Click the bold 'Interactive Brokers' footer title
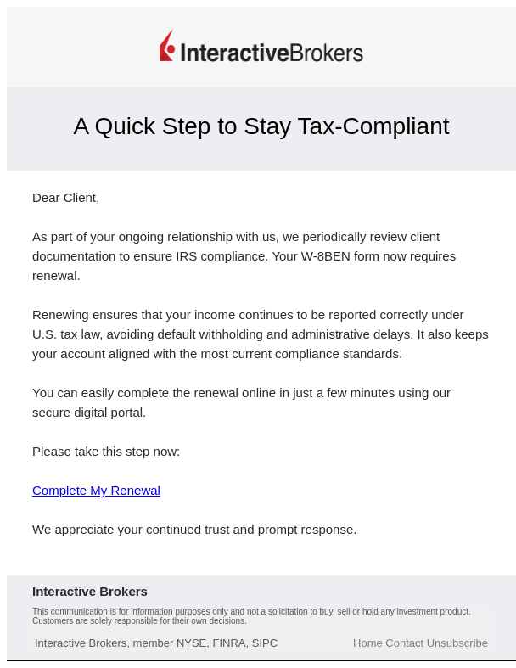 [90, 592]
